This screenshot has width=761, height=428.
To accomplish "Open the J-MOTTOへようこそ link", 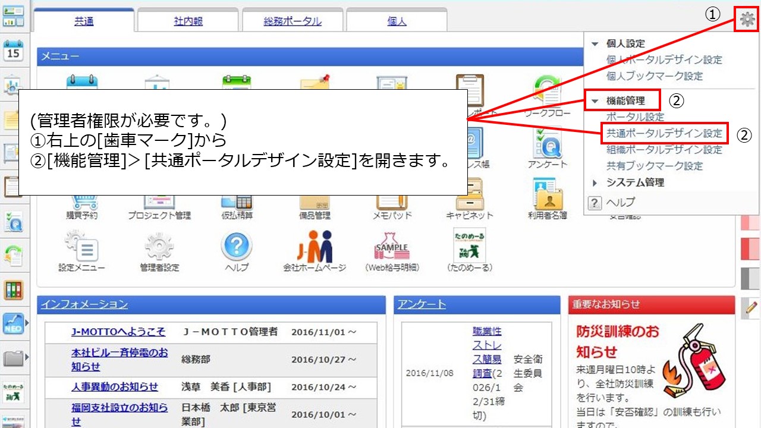I will 118,332.
